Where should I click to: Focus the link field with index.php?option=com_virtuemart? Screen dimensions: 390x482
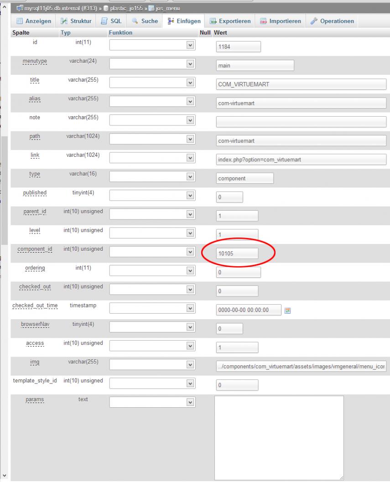click(302, 160)
